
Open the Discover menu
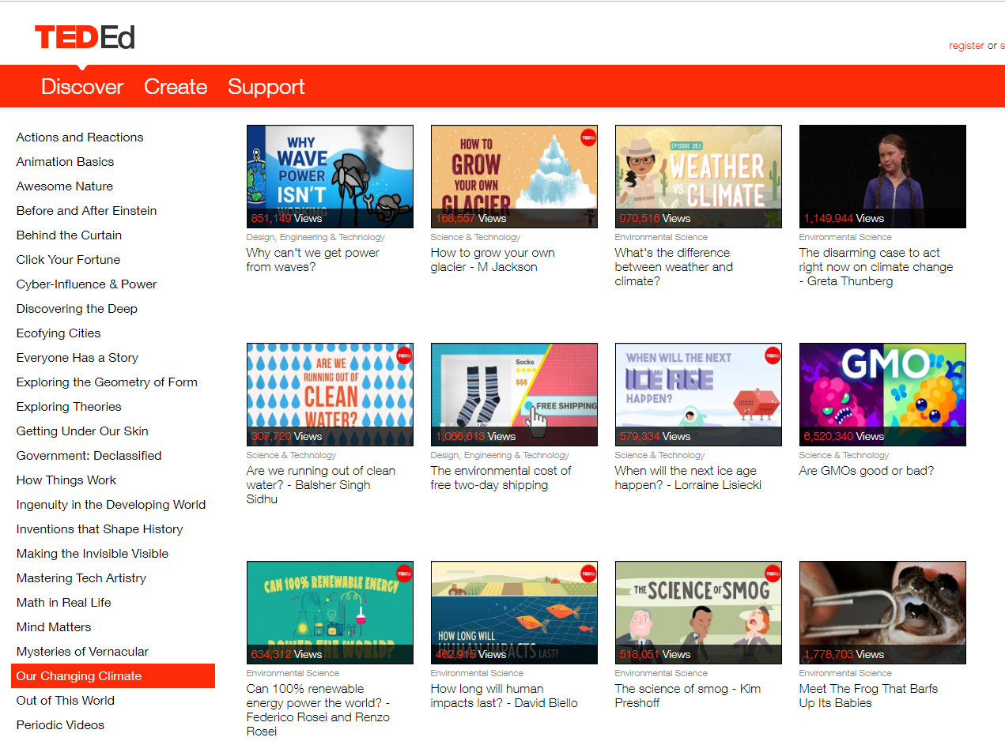tap(82, 87)
